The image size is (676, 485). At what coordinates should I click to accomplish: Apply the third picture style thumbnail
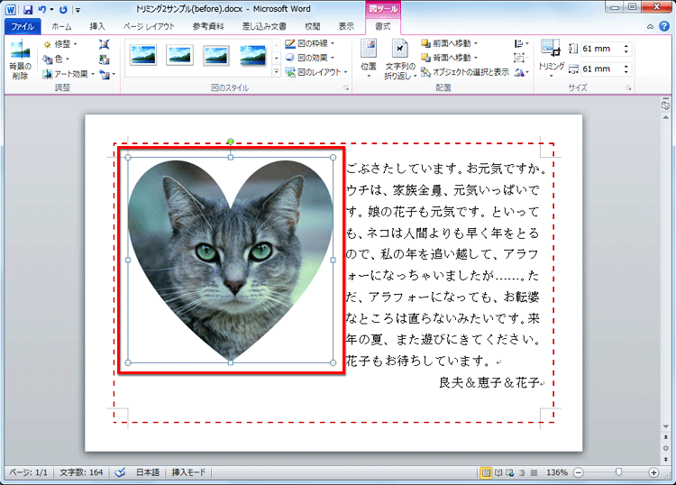[216, 55]
